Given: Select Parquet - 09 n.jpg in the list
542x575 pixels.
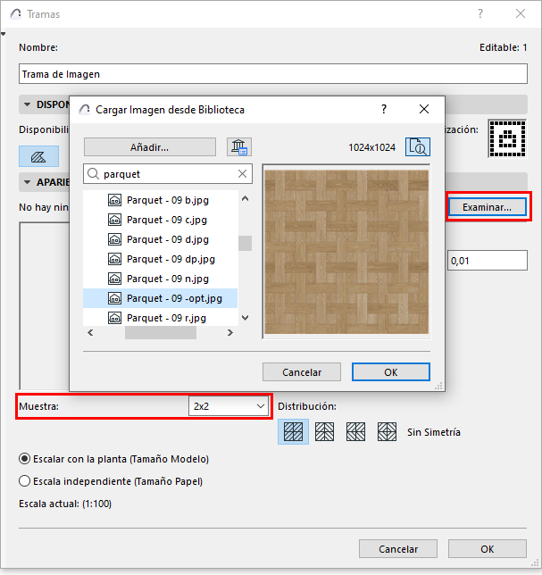Looking at the screenshot, I should pos(160,279).
